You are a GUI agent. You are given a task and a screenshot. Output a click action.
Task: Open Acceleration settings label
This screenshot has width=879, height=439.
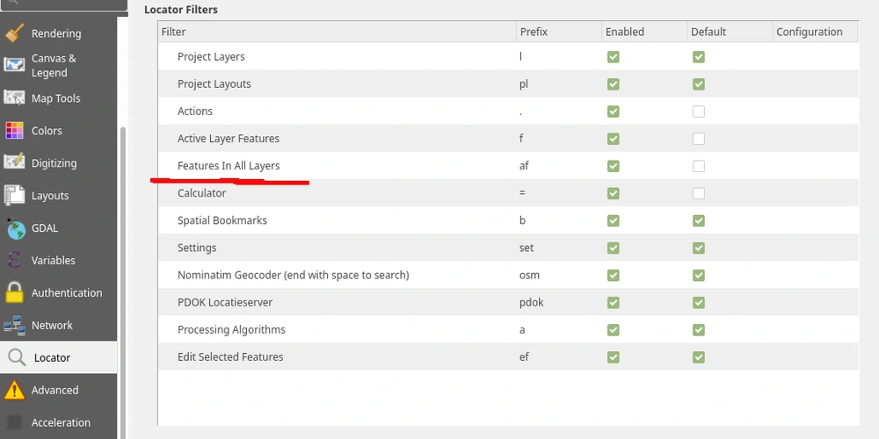tap(61, 423)
